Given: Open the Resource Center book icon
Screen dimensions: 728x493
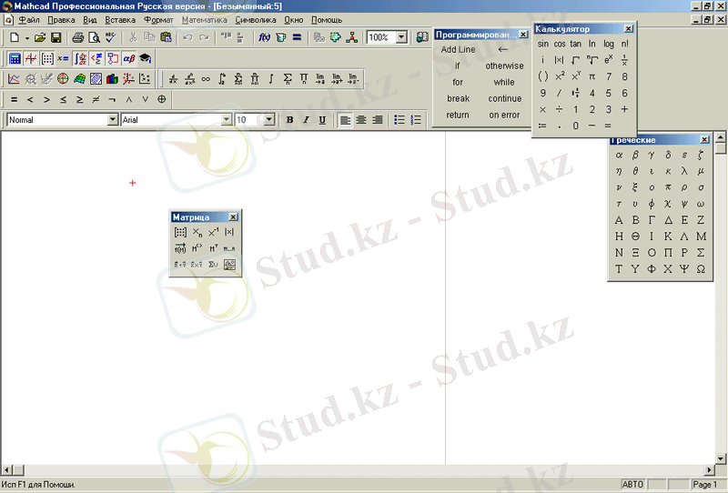Looking at the screenshot, I should point(422,37).
